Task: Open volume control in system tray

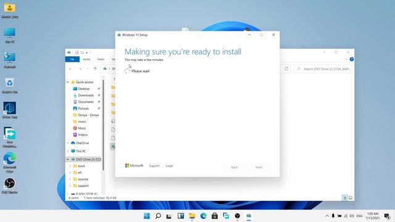Action: click(x=352, y=216)
